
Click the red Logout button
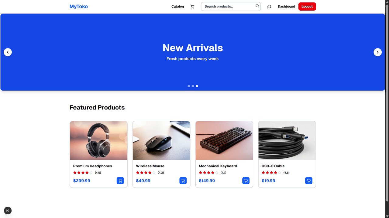point(307,6)
